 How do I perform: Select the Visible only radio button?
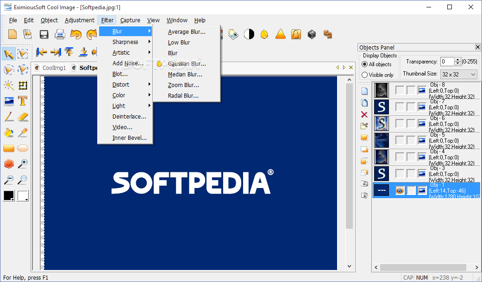(364, 75)
